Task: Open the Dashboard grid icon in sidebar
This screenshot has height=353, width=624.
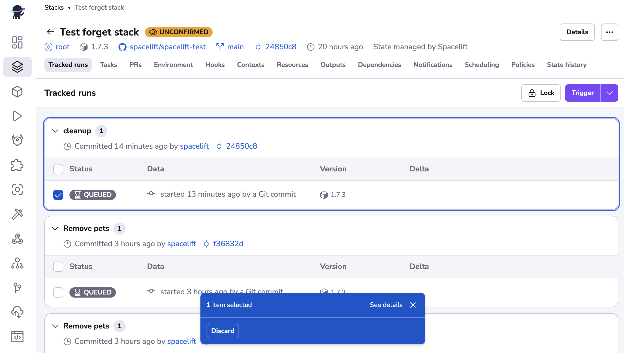Action: (17, 42)
